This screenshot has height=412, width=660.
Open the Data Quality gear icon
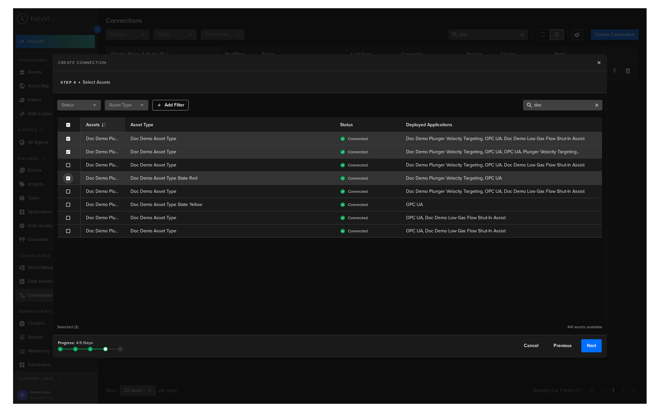tap(22, 226)
